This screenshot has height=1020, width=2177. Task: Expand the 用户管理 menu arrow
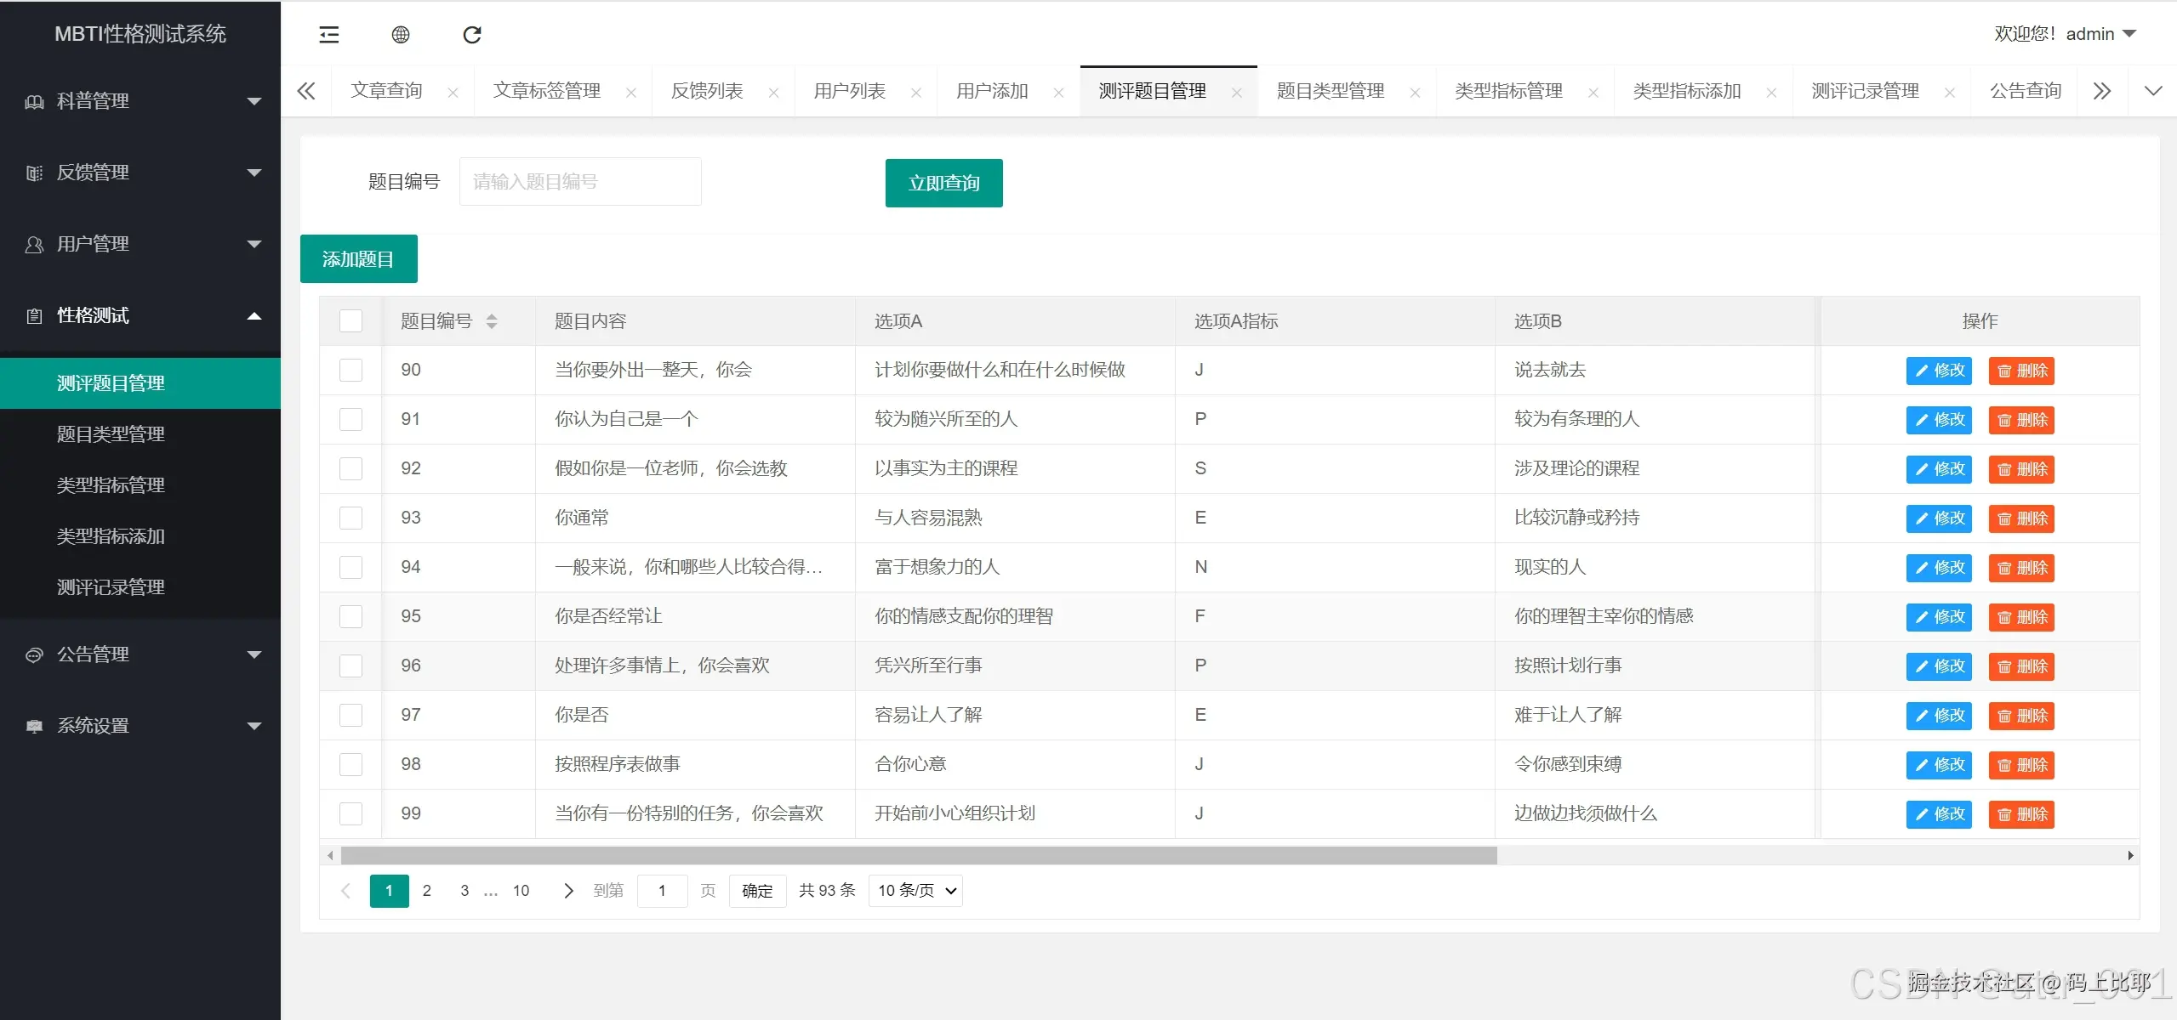coord(254,244)
